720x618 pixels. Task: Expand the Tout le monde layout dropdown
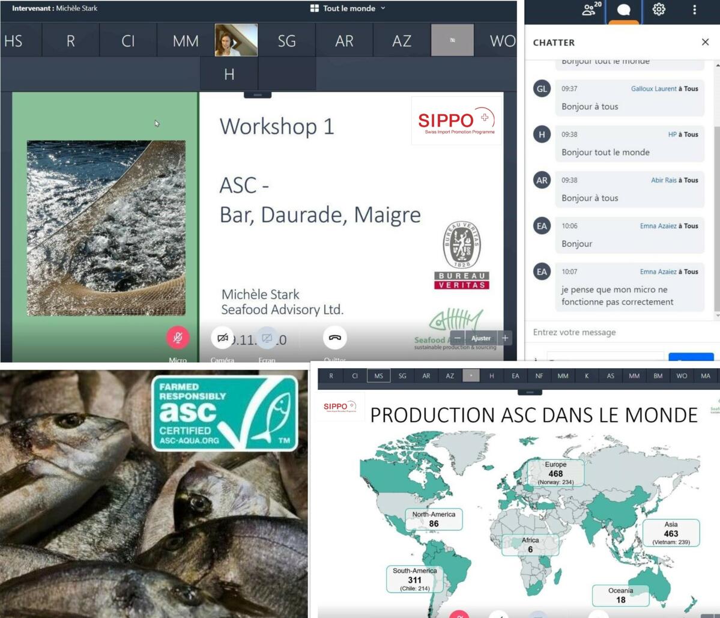point(348,8)
